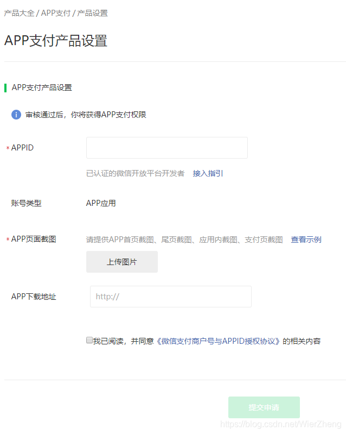
Task: Check the 我已阅读 agreement checkbox
Action: pyautogui.click(x=89, y=340)
